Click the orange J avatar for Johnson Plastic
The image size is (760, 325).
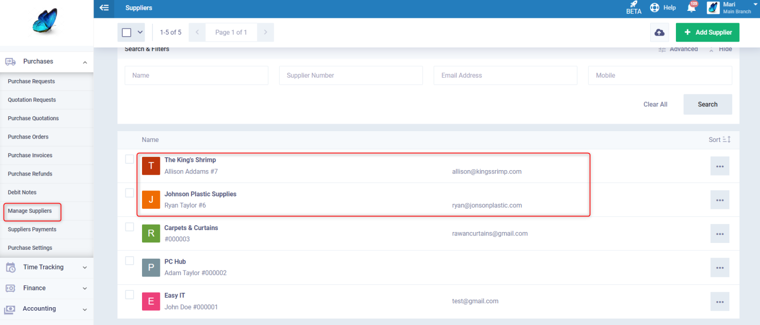click(151, 199)
